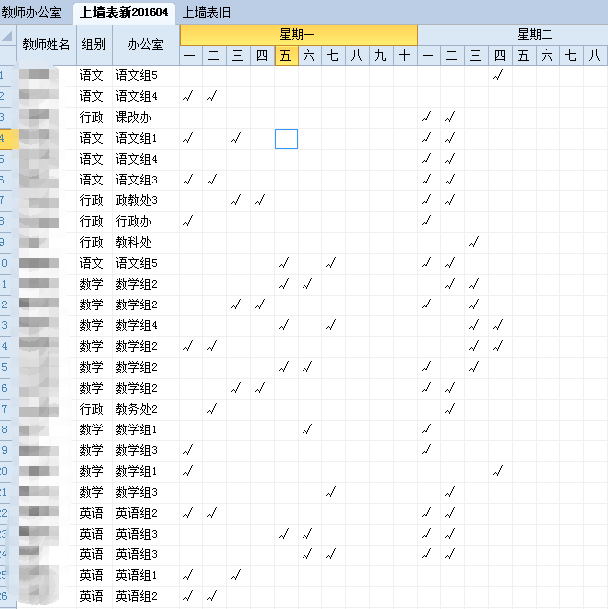Screen dimensions: 608x609
Task: Select the 办公室 column header
Action: coord(146,45)
